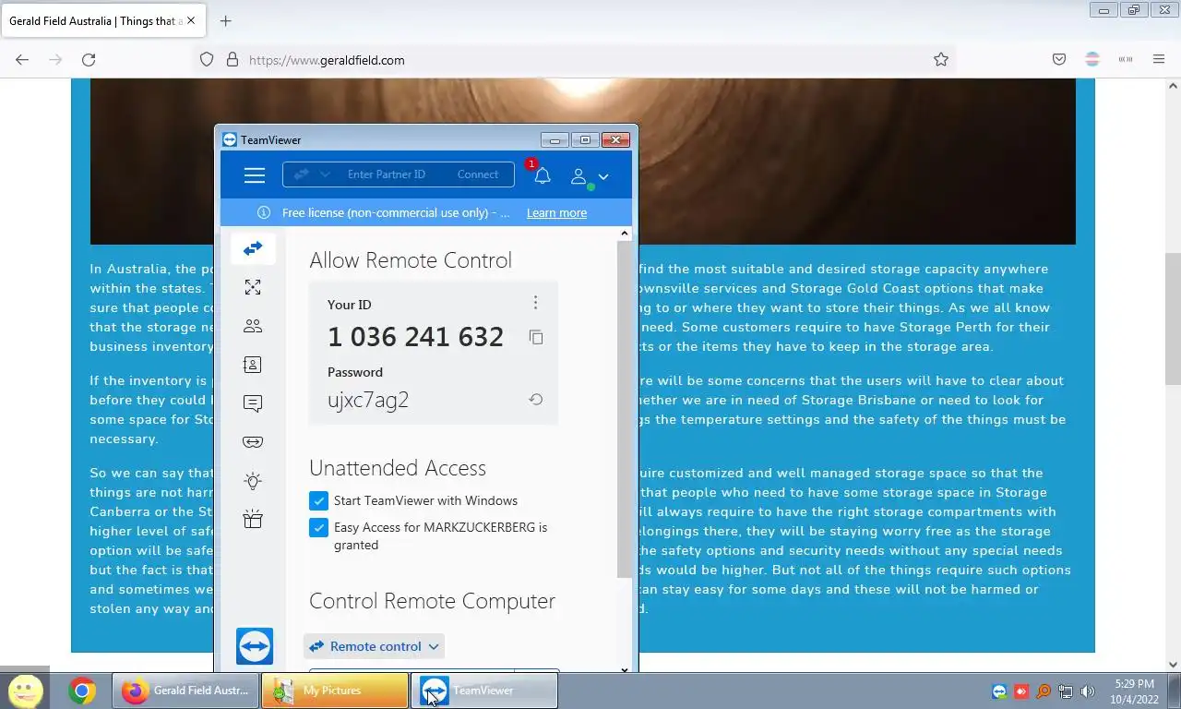1181x709 pixels.
Task: Reload the geraldfield.com page
Action: (89, 59)
